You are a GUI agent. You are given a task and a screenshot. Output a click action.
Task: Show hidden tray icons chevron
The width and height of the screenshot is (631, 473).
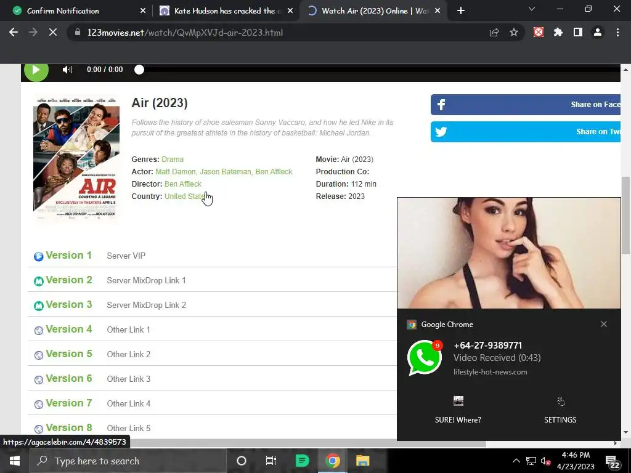click(x=516, y=461)
